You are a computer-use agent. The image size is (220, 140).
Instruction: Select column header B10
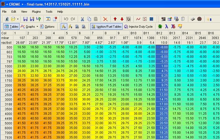[136, 33]
